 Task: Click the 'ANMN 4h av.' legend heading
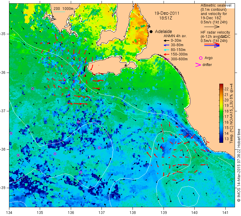(x=175, y=36)
